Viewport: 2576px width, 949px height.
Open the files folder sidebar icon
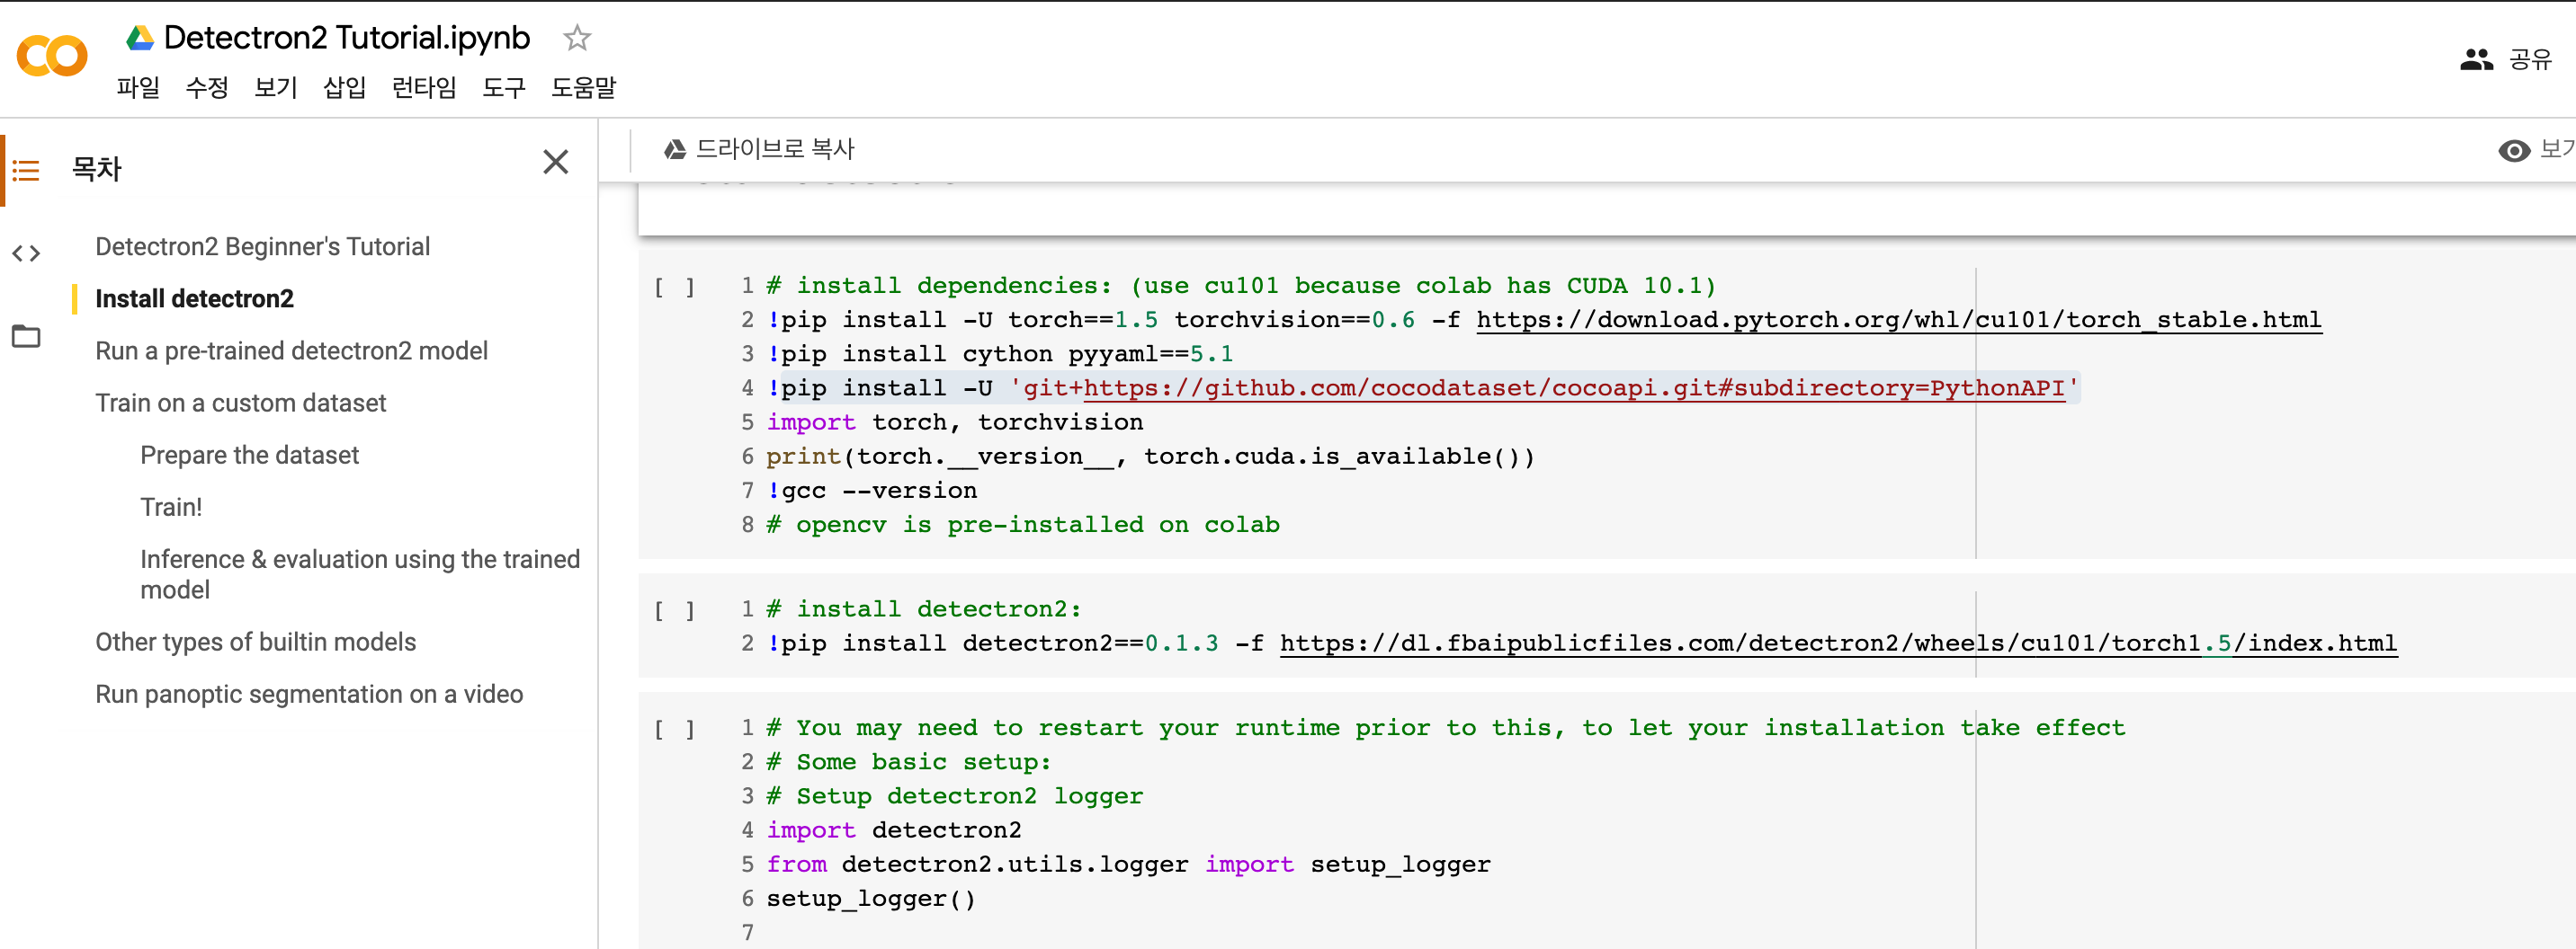[x=26, y=337]
